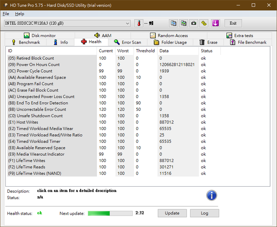
Task: Click the Worst column header
Action: pos(124,51)
